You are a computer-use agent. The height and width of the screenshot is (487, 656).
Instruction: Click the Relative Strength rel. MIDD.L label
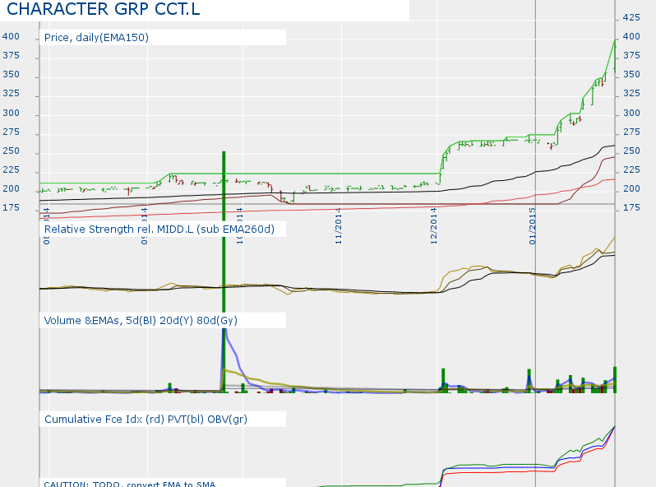159,229
